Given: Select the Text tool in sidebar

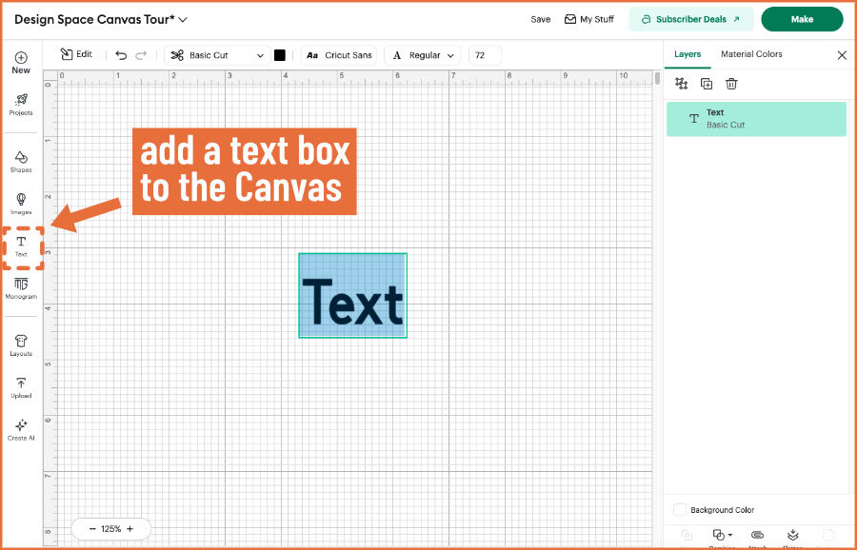Looking at the screenshot, I should pos(21,246).
